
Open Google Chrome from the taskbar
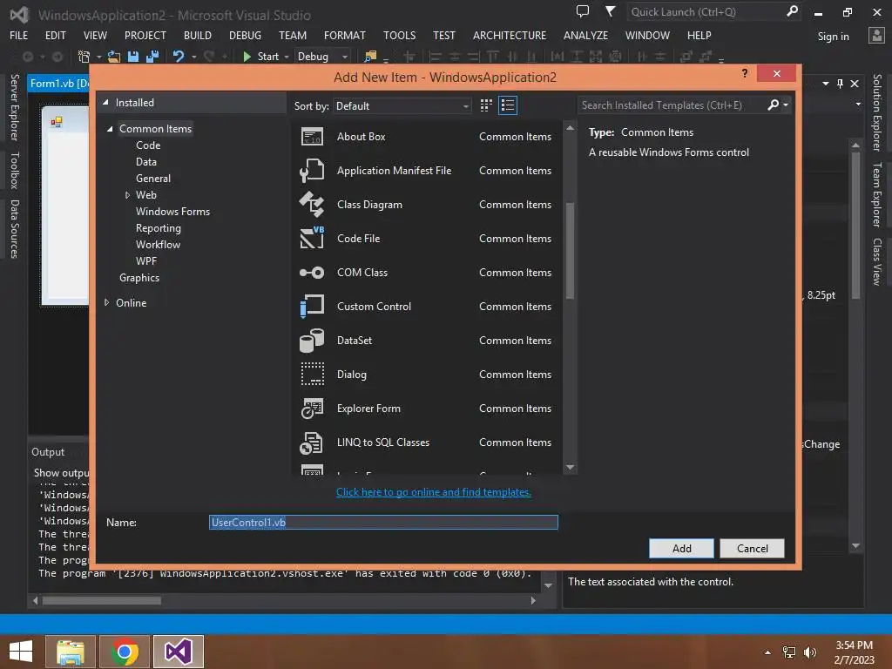click(x=125, y=652)
